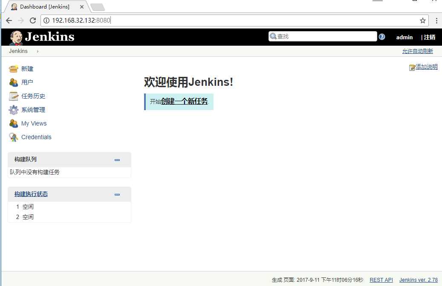Go back with browser back arrow
442x286 pixels.
coord(9,20)
